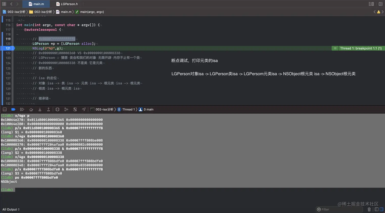Click line number 125 in gutter
The width and height of the screenshot is (385, 213).
click(x=8, y=68)
